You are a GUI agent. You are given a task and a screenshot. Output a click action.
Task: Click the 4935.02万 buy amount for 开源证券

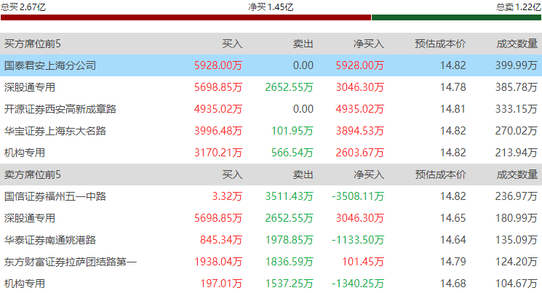[x=218, y=109]
